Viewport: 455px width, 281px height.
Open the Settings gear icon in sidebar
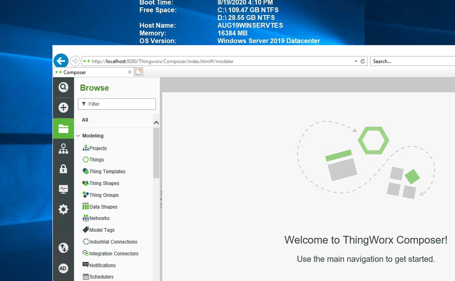point(63,209)
